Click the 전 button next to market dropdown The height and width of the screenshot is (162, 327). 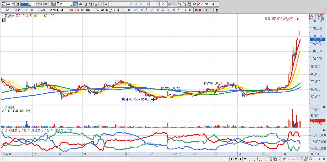coord(17,4)
